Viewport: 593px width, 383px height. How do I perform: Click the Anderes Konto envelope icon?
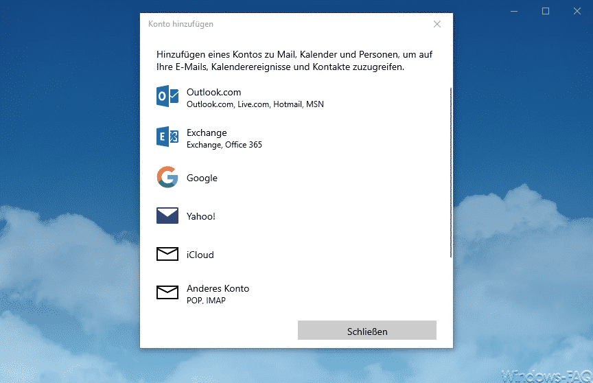(x=167, y=292)
